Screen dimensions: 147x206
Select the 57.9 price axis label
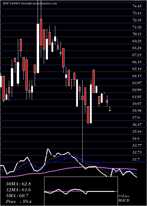(x=136, y=117)
